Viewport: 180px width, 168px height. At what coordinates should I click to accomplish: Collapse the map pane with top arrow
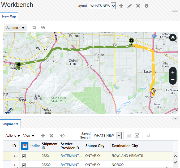tap(175, 11)
